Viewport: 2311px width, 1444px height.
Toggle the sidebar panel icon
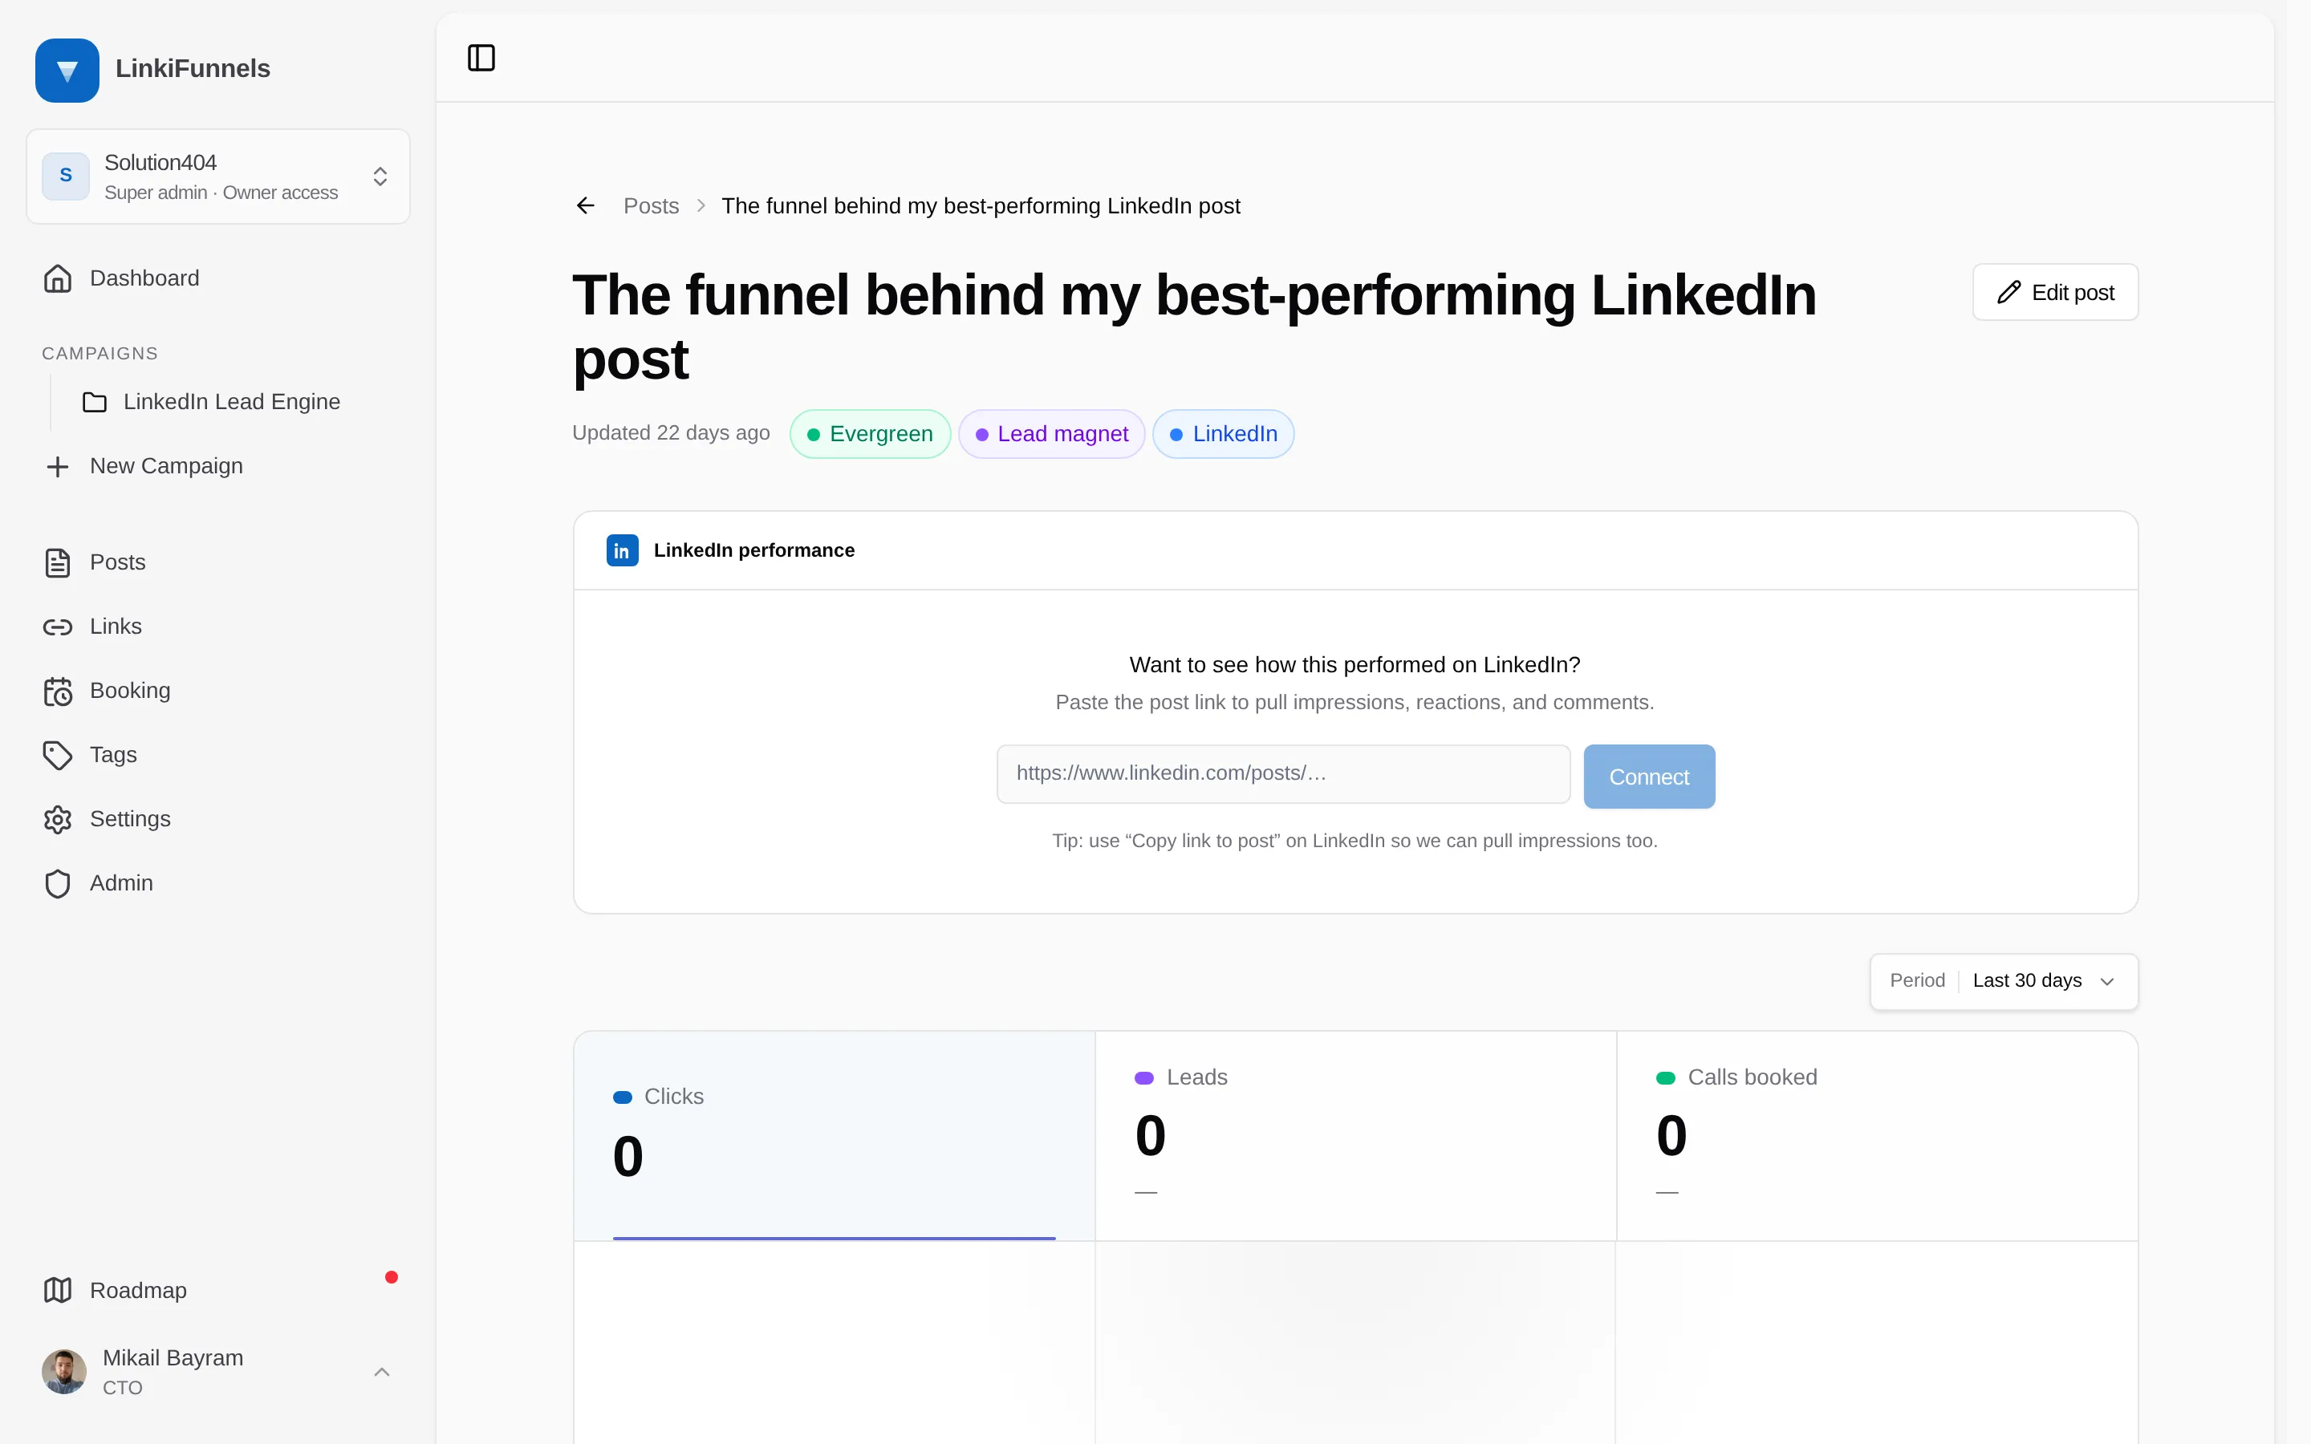pos(481,59)
